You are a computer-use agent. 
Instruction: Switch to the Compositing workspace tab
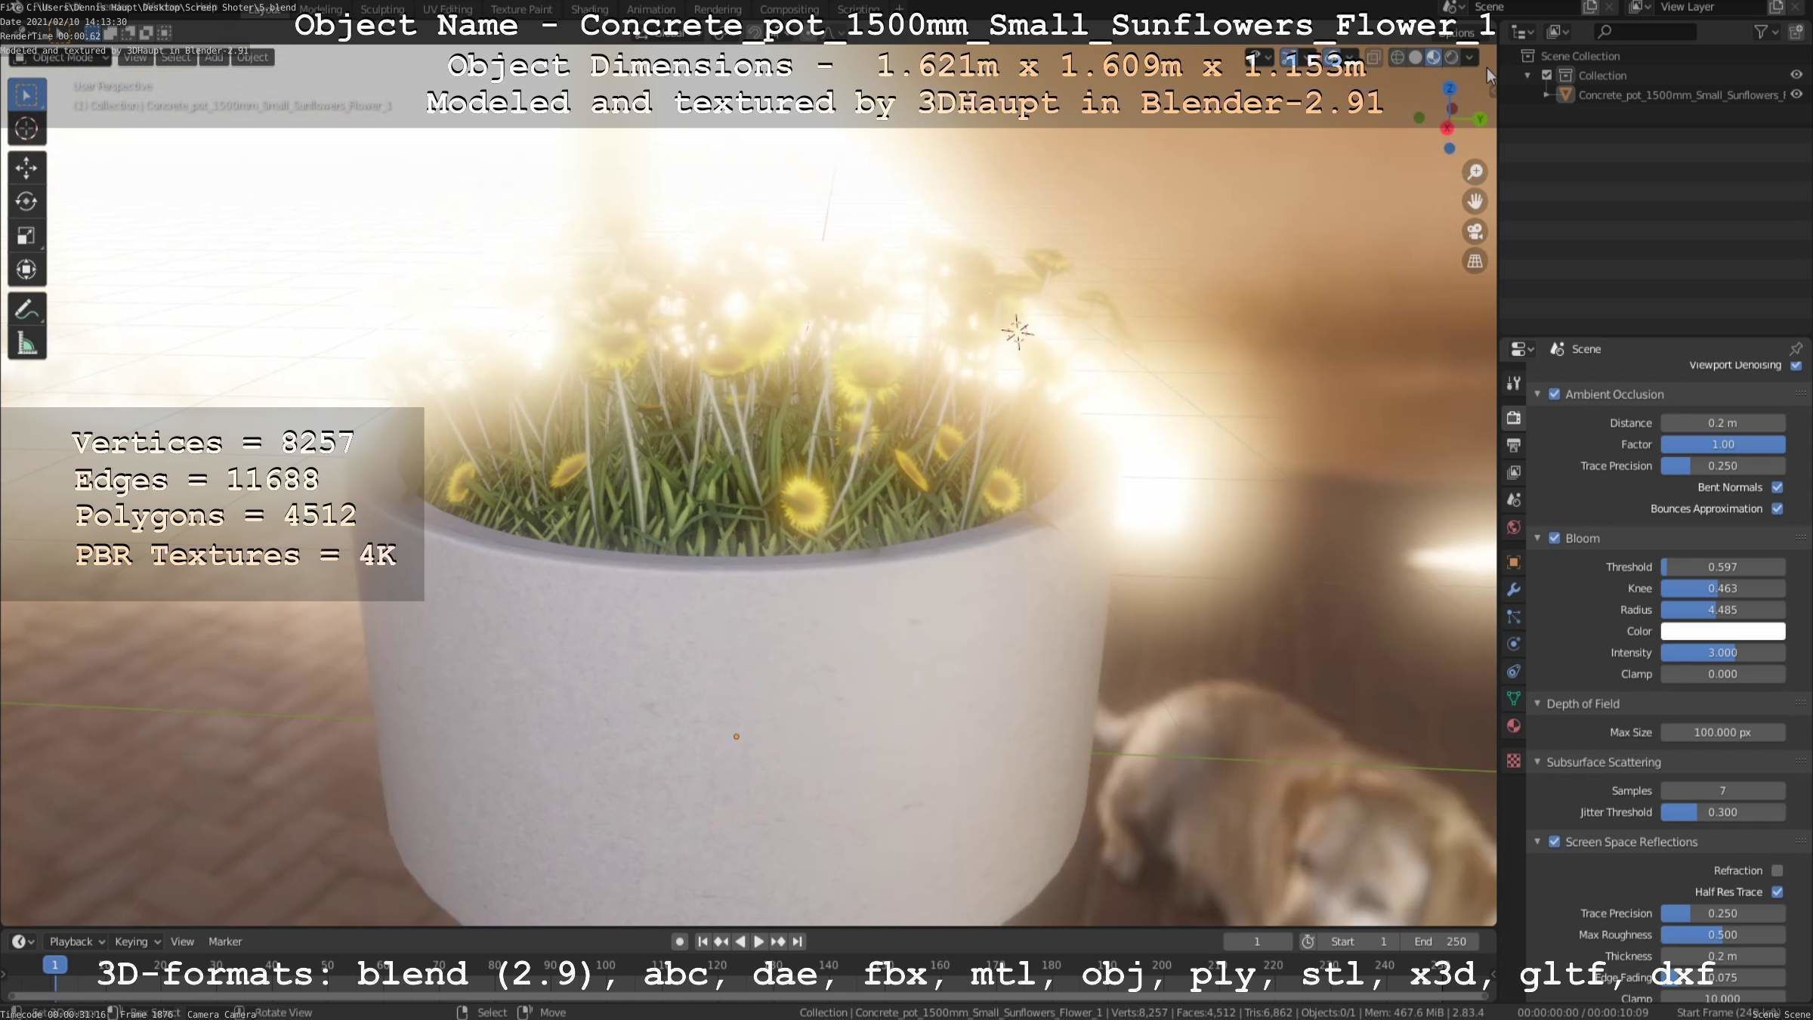coord(789,10)
